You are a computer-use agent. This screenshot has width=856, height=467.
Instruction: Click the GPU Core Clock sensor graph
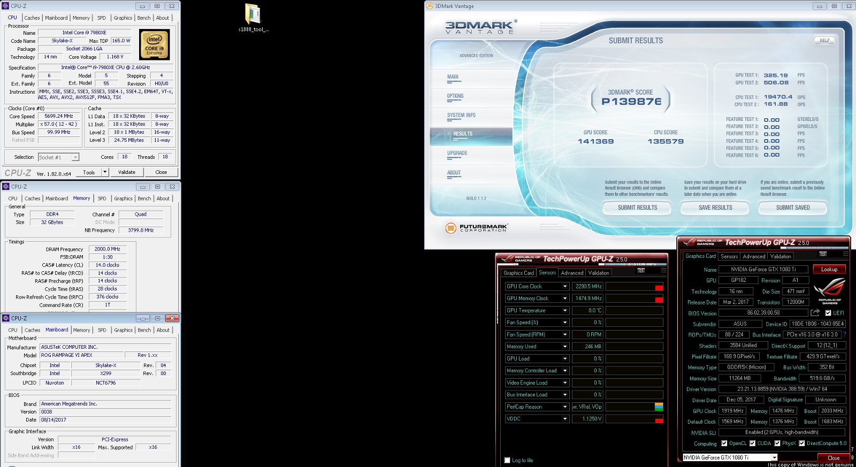(635, 286)
